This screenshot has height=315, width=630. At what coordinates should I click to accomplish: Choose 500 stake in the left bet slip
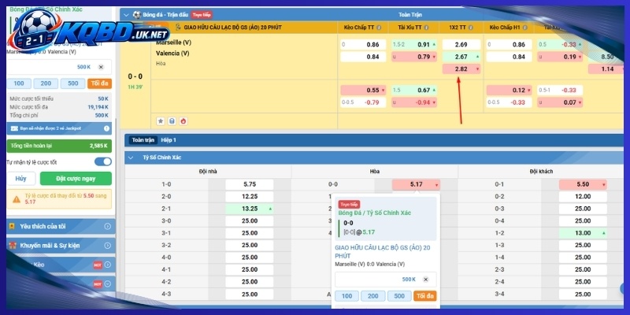click(x=72, y=83)
